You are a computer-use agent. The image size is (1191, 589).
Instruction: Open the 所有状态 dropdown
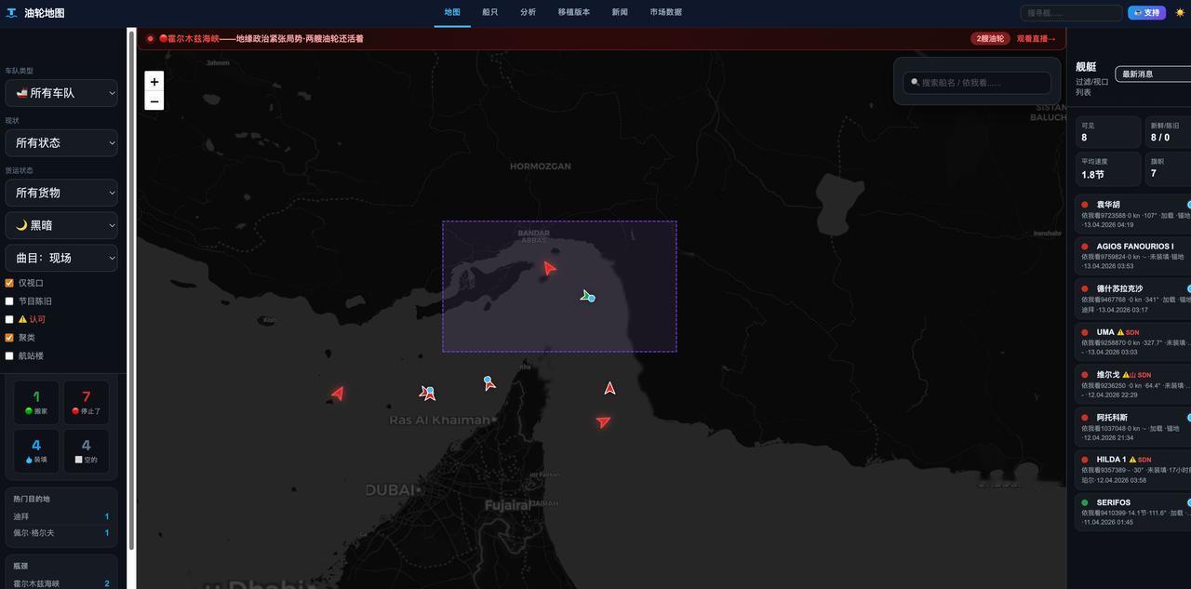coord(60,142)
